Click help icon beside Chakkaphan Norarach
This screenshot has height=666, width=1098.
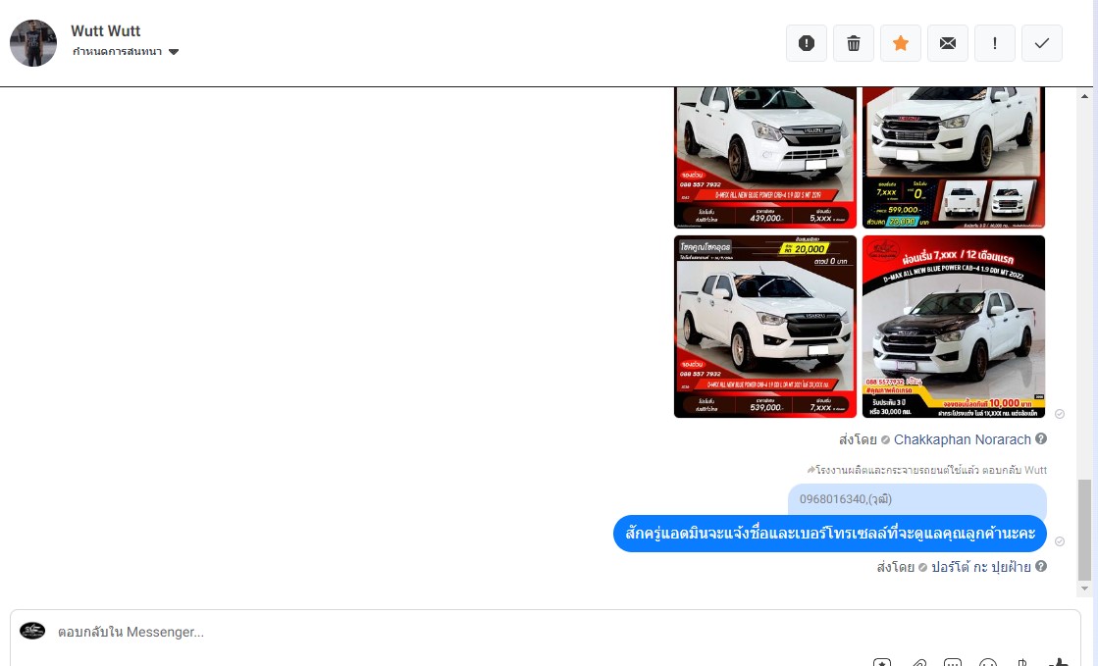[x=1041, y=439]
